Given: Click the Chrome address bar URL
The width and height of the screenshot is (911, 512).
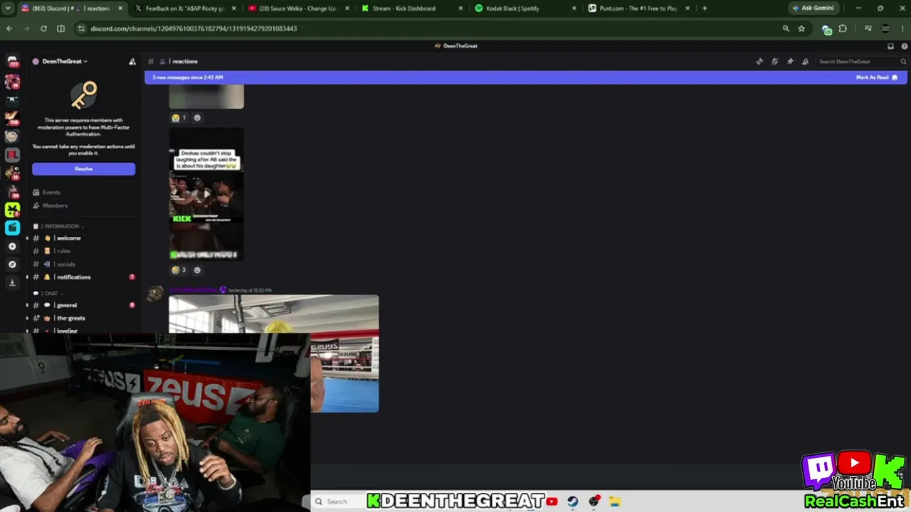Looking at the screenshot, I should point(194,28).
